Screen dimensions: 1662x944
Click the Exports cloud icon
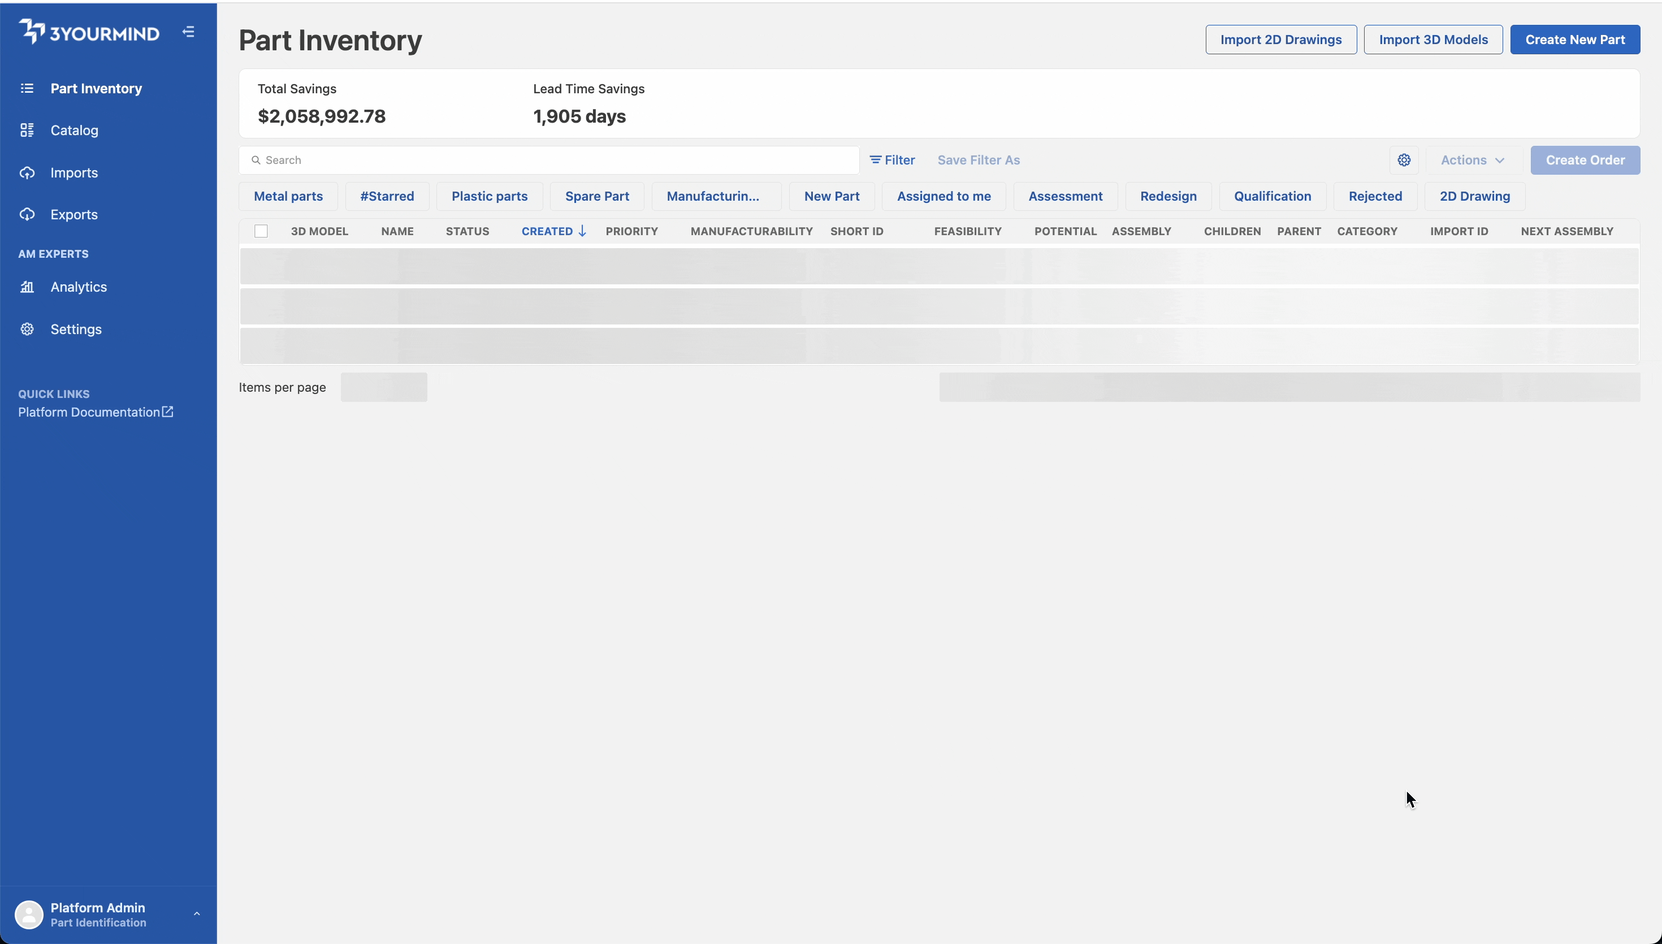(x=27, y=215)
